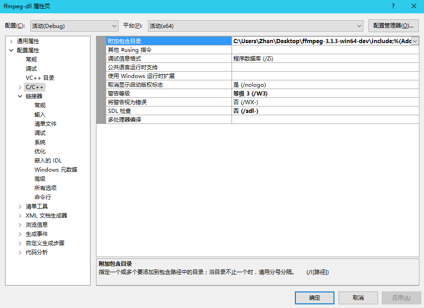Click the 配置管理器 button

tap(393, 26)
